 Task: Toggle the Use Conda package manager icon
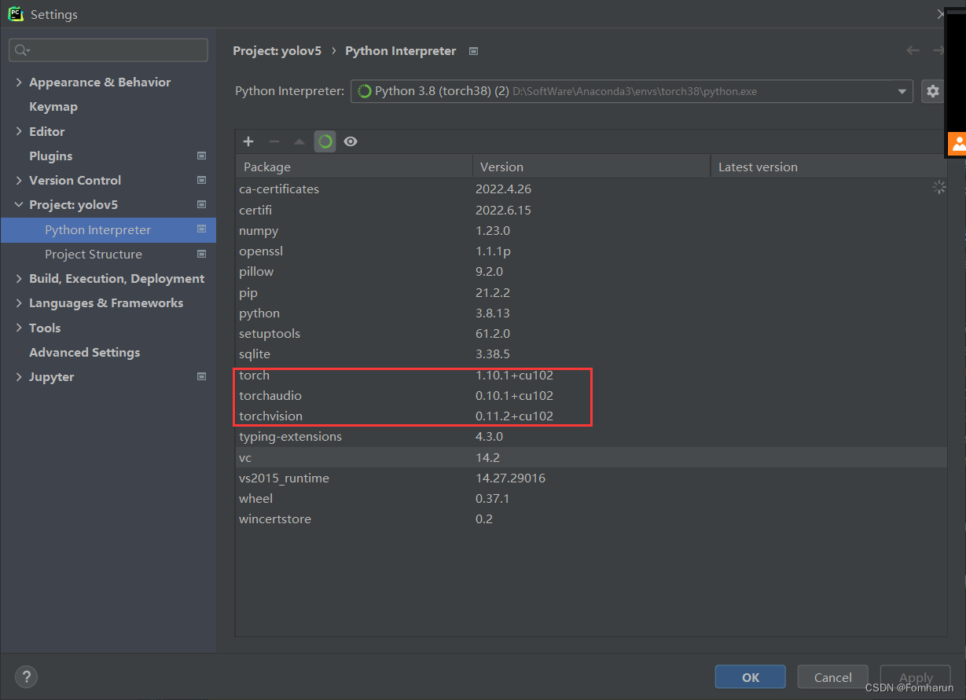325,141
